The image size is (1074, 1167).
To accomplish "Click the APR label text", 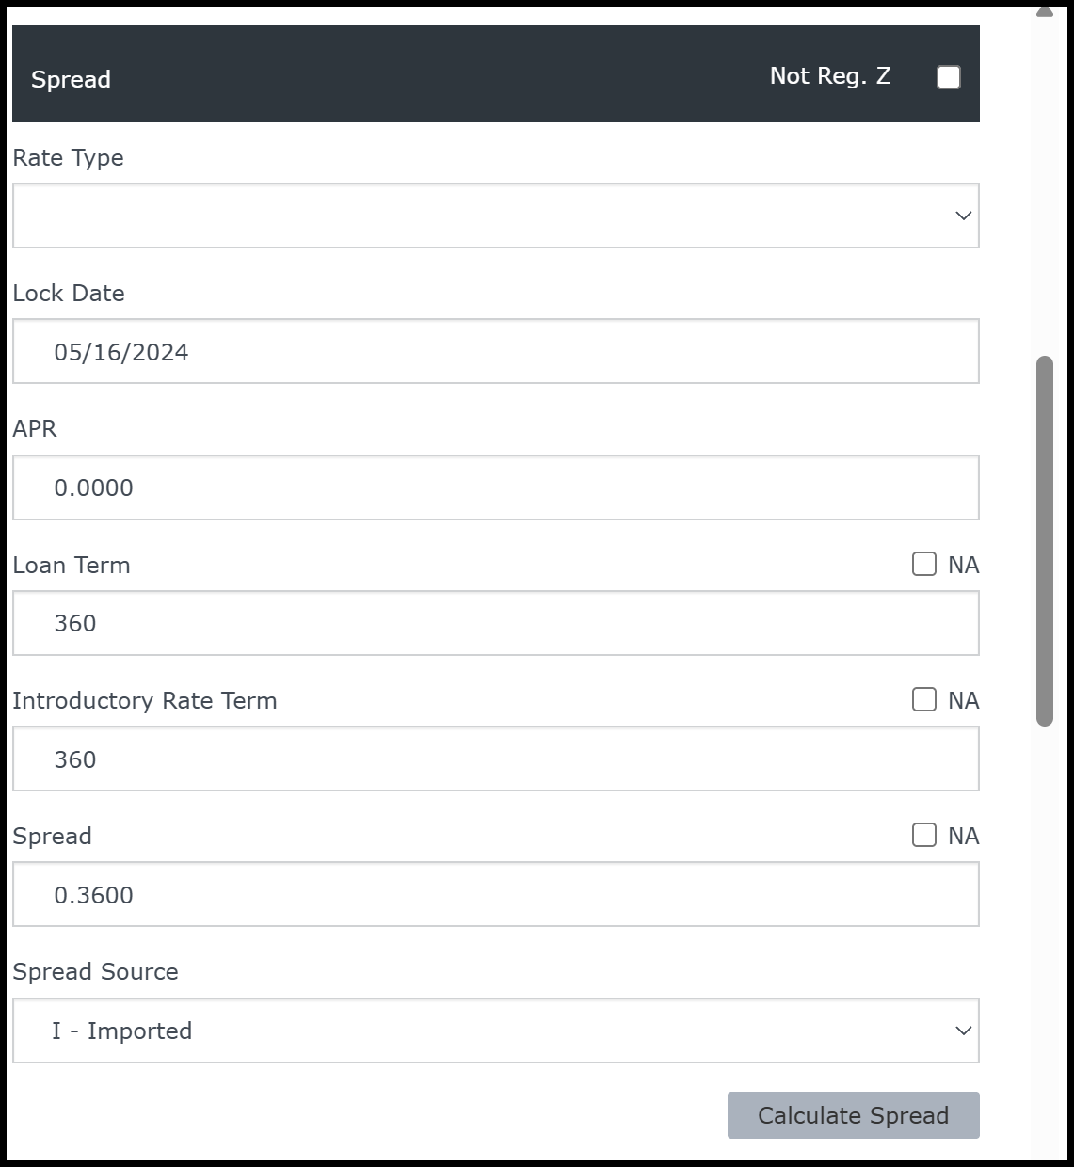I will tap(35, 428).
